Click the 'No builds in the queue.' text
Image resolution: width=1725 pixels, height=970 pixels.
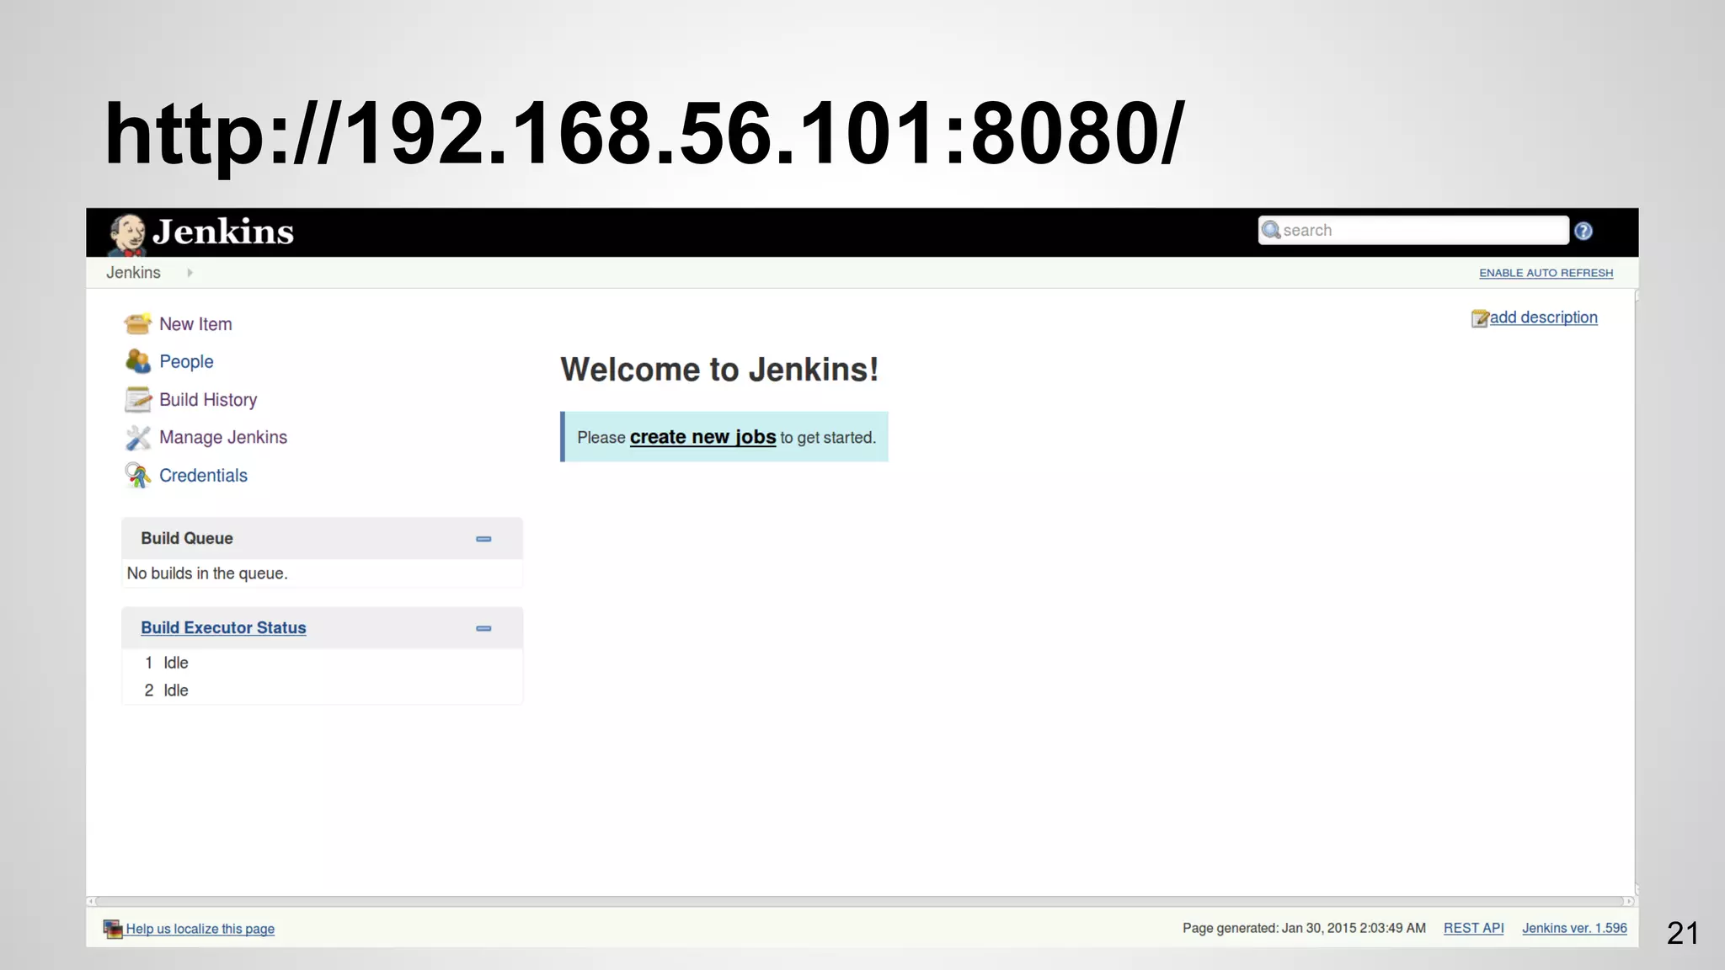[207, 573]
